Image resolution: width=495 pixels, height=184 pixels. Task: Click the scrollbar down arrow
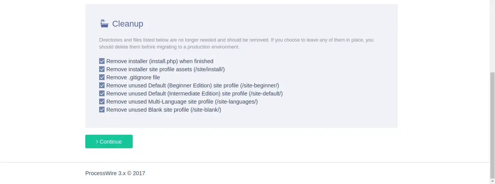pos(492,181)
